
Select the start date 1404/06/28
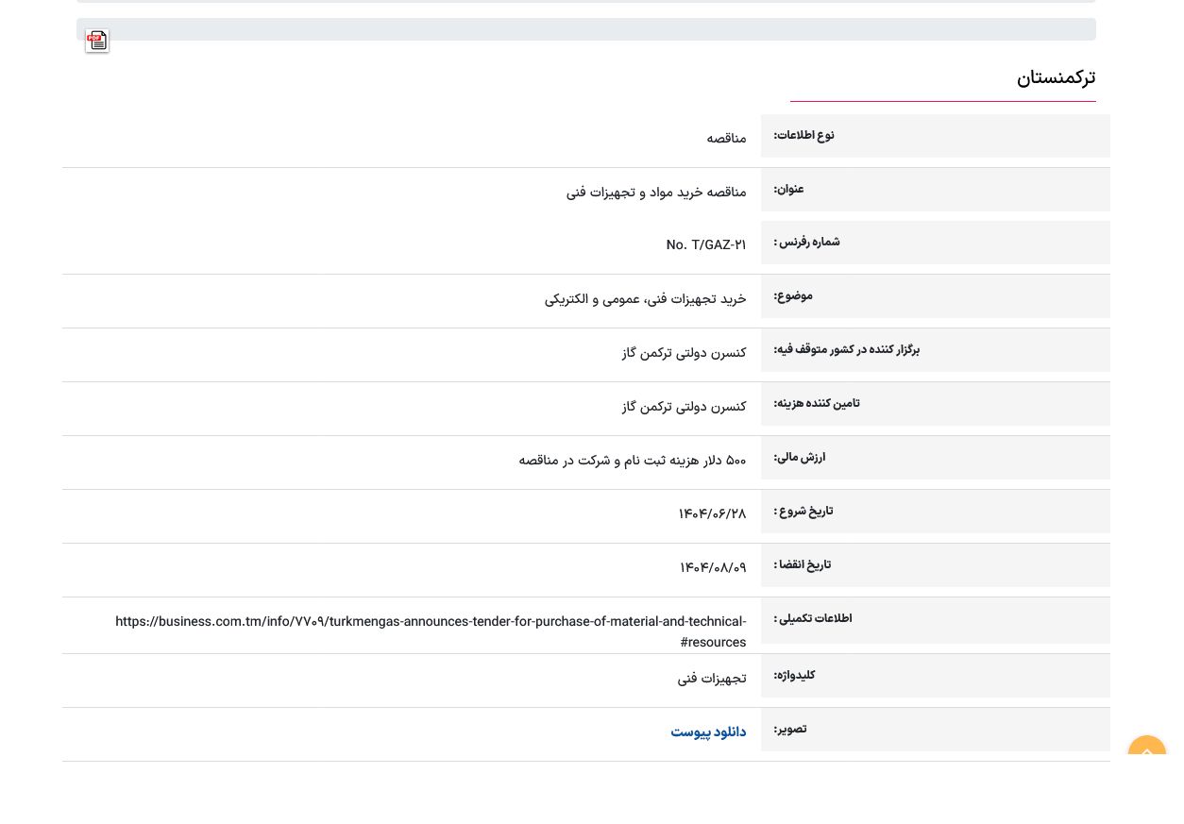[x=712, y=514]
